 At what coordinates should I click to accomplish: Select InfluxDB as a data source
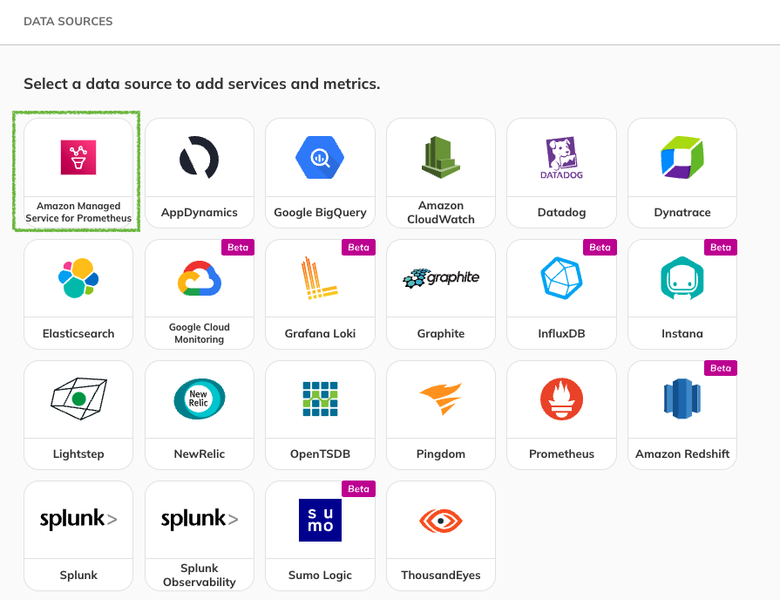pyautogui.click(x=561, y=293)
